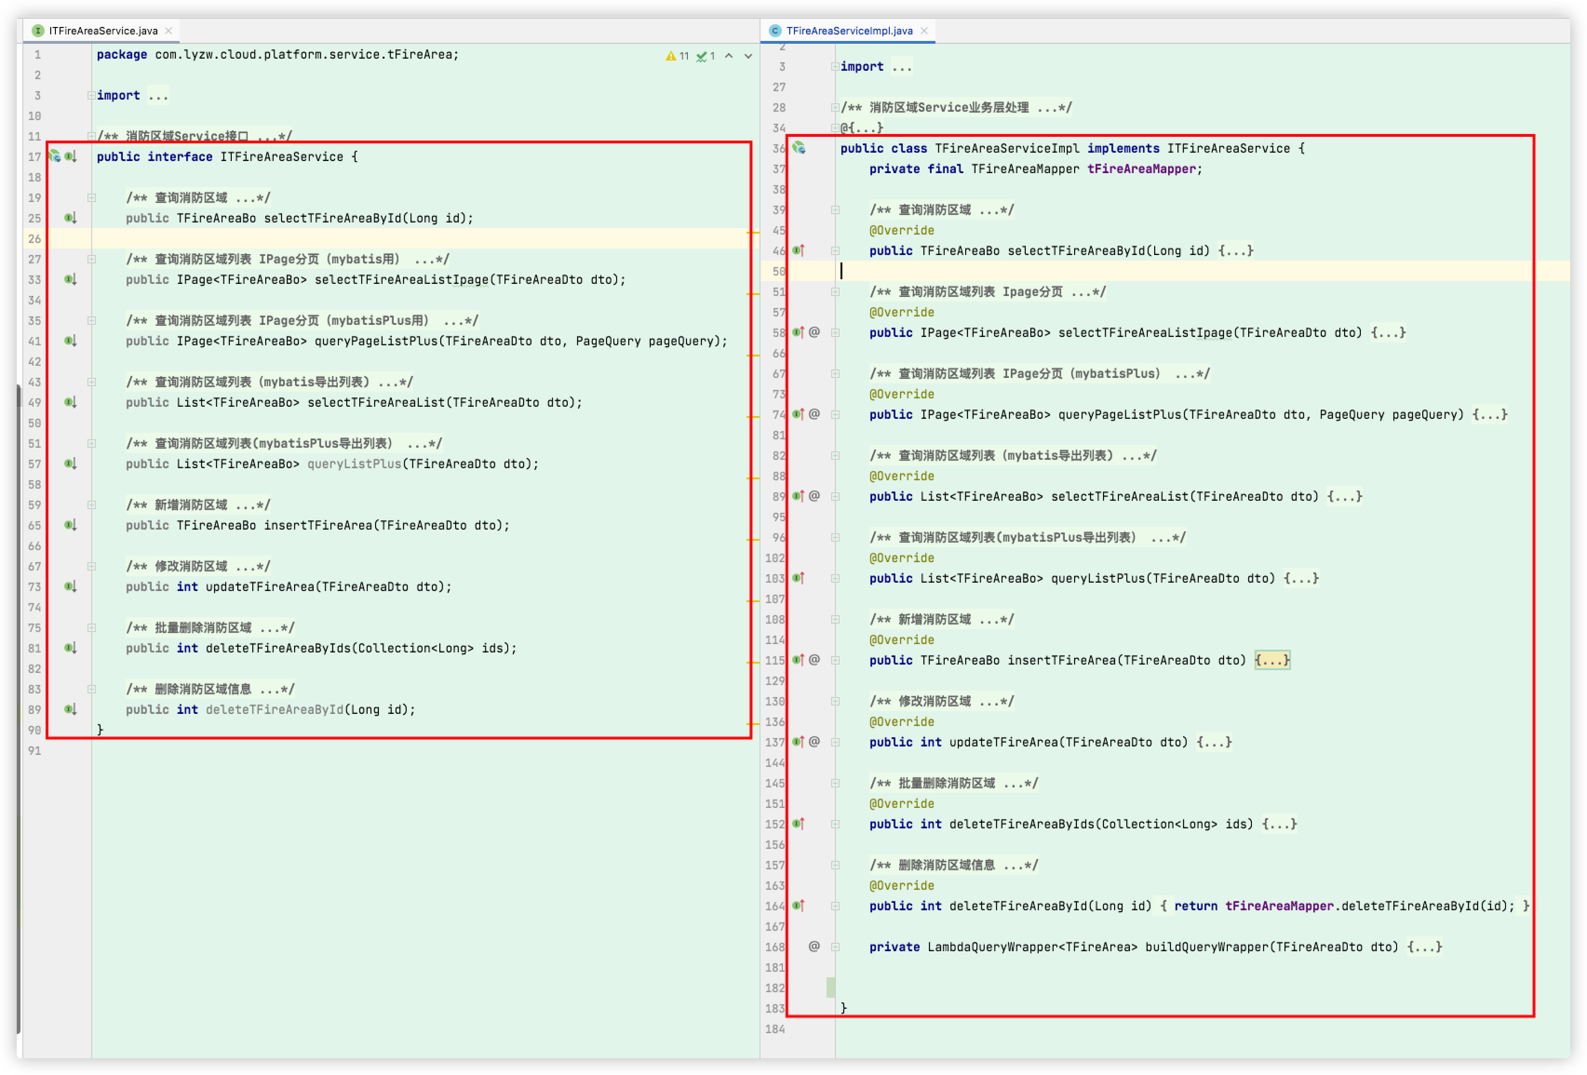Click the @ gutter icon on Impl line 168
The width and height of the screenshot is (1587, 1075).
(x=814, y=947)
